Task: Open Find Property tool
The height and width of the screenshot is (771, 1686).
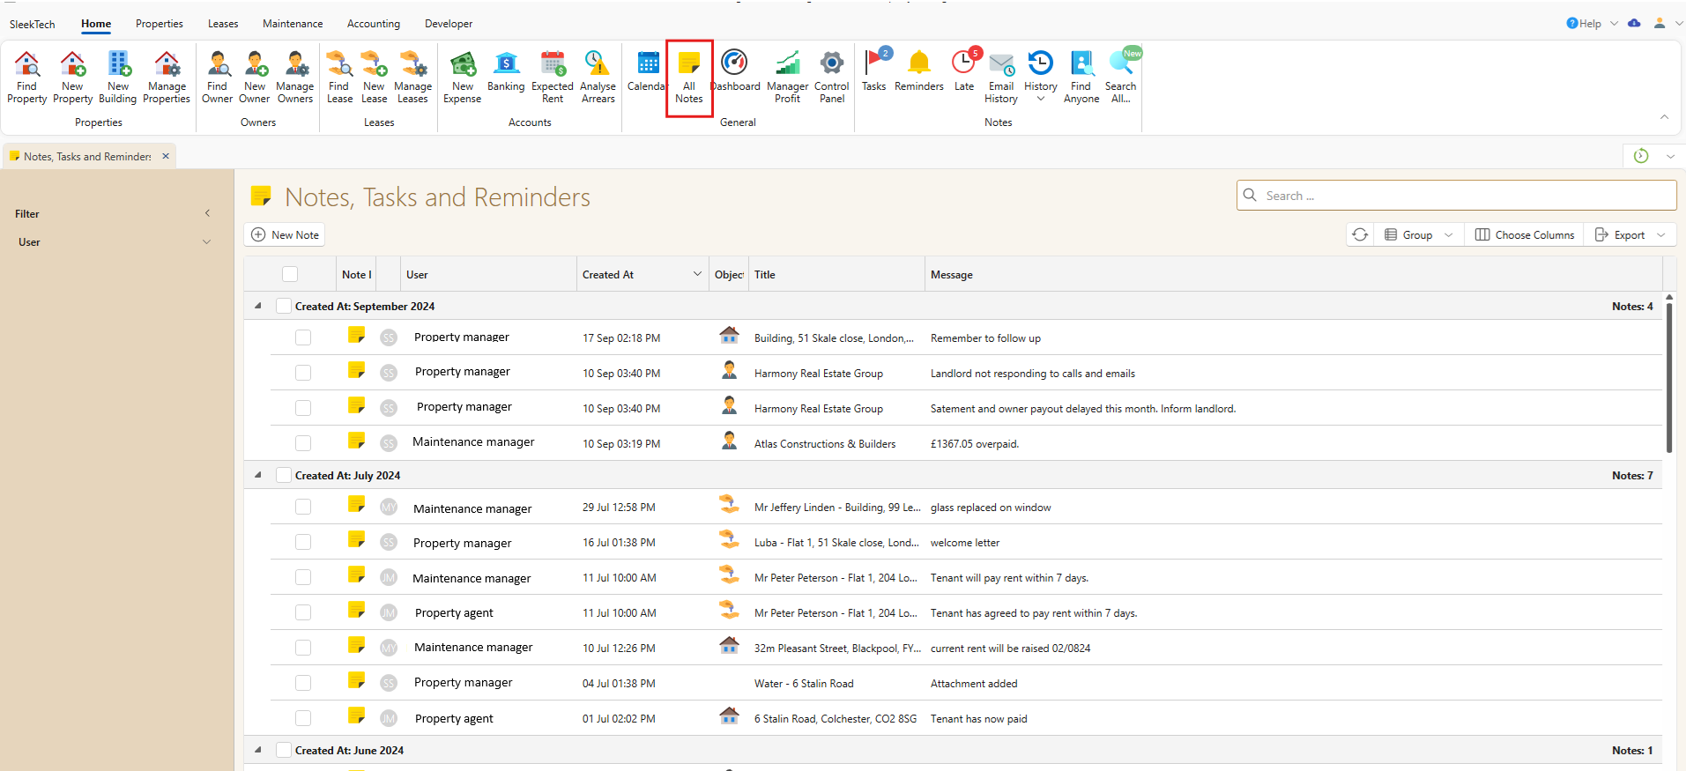Action: [27, 77]
